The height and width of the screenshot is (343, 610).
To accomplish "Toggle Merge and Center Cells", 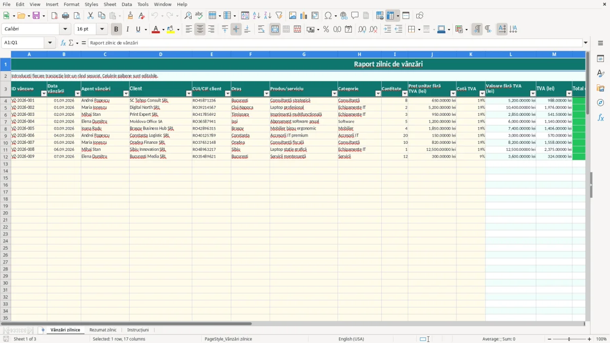I will click(275, 29).
